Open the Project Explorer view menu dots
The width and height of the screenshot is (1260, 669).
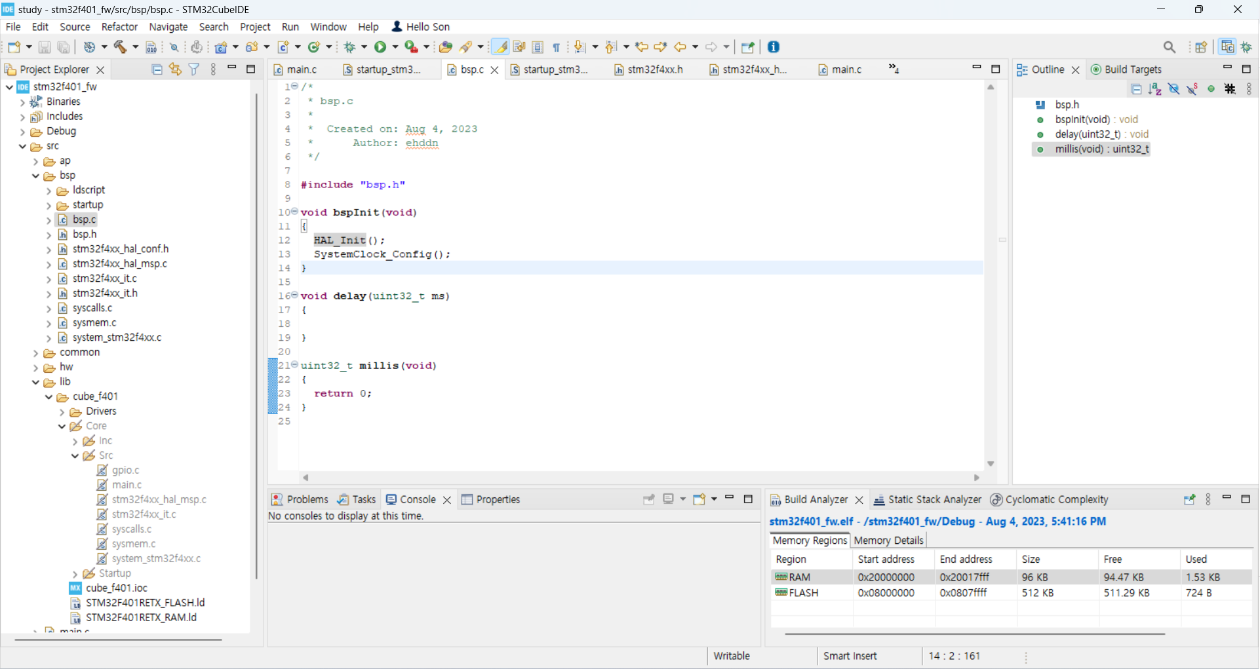213,69
